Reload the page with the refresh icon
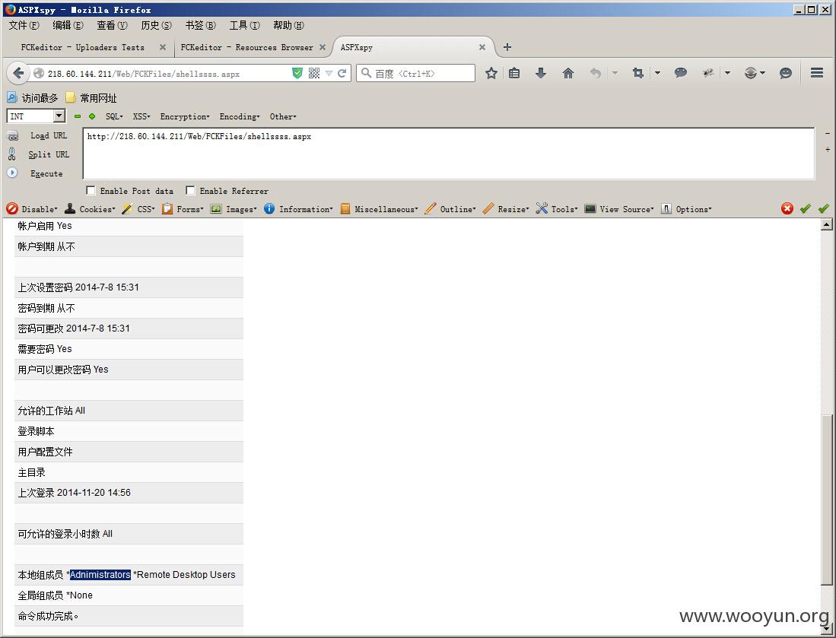Viewport: 836px width, 638px height. [342, 73]
